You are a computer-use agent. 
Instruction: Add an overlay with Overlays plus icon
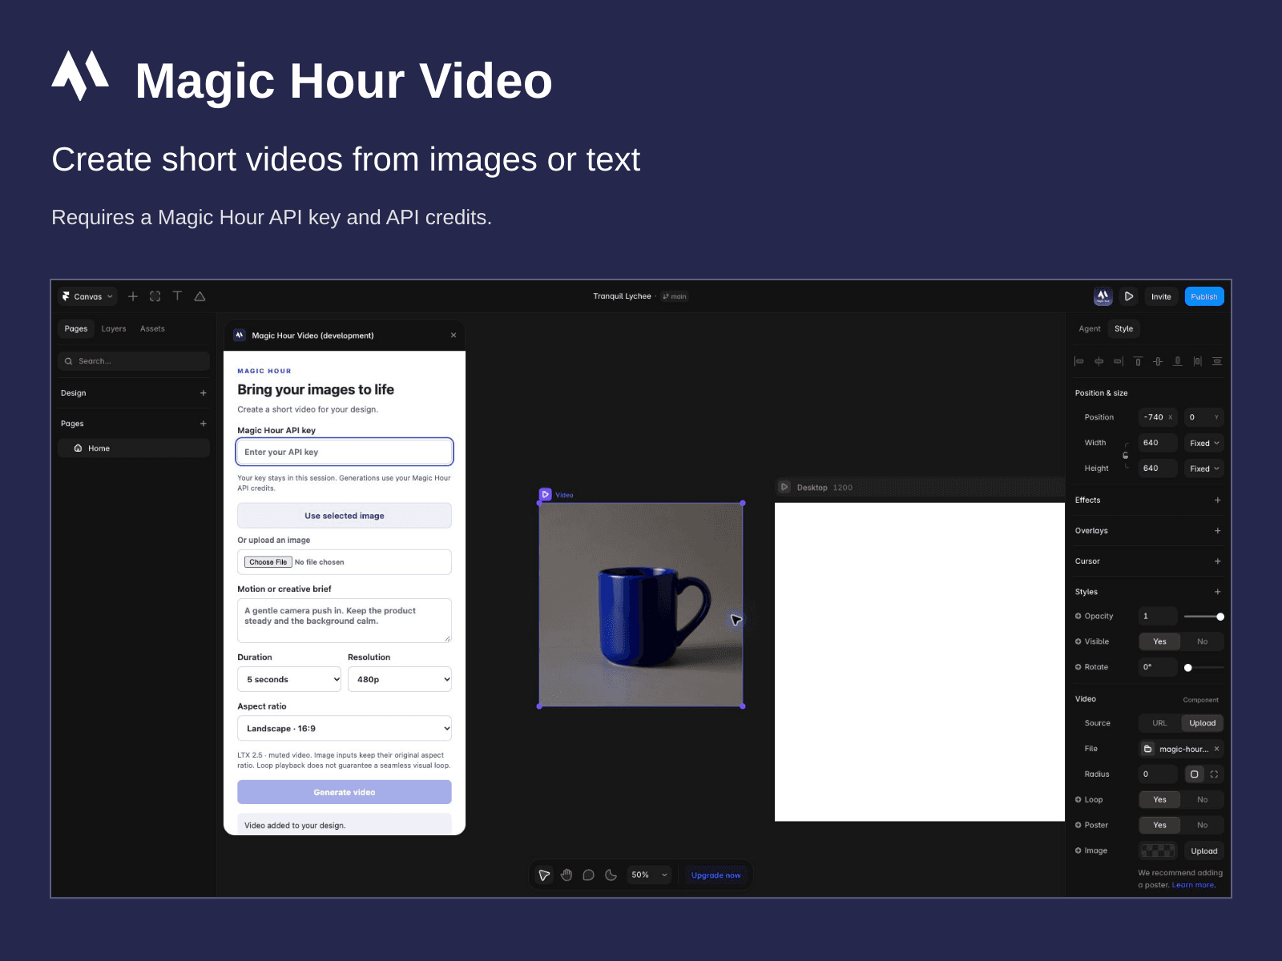(x=1217, y=531)
